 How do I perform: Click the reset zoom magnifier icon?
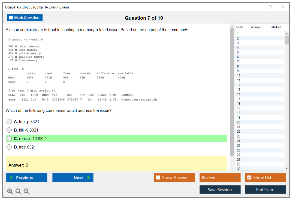pos(18,191)
